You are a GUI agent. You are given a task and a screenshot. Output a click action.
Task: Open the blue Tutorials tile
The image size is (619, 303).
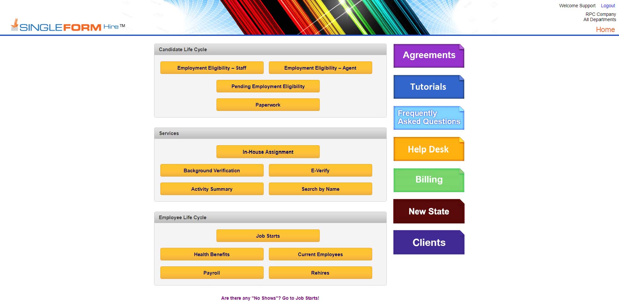[x=429, y=87]
